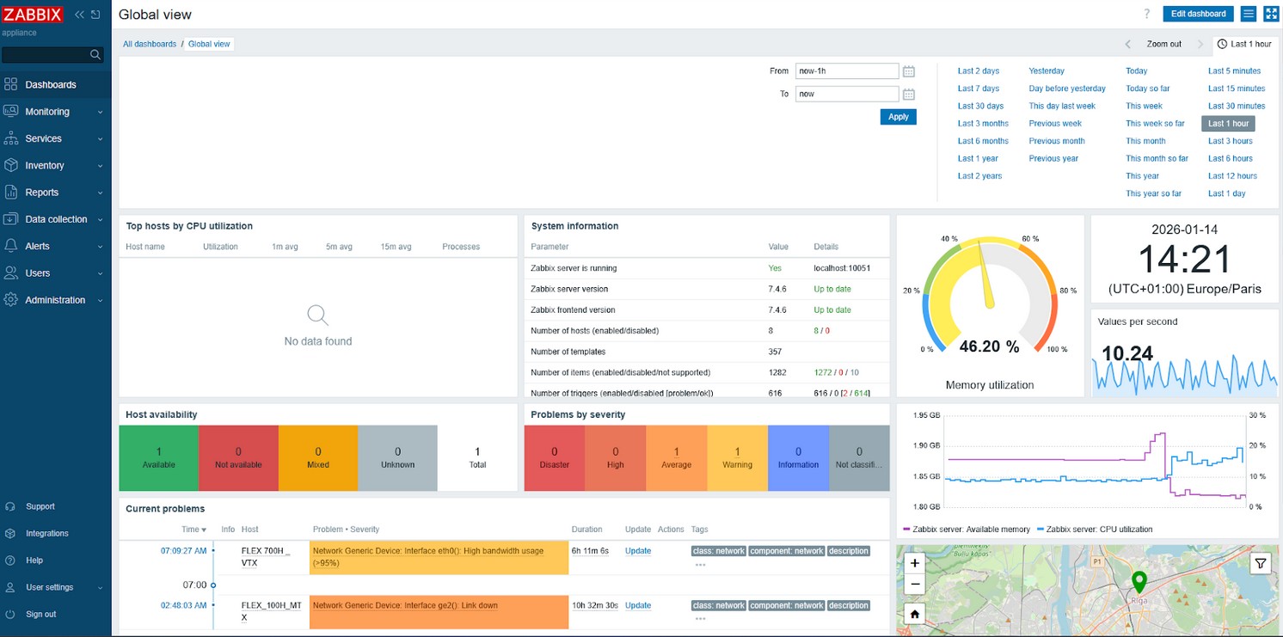Image resolution: width=1283 pixels, height=637 pixels.
Task: Click inside the From time input field
Action: pos(845,70)
